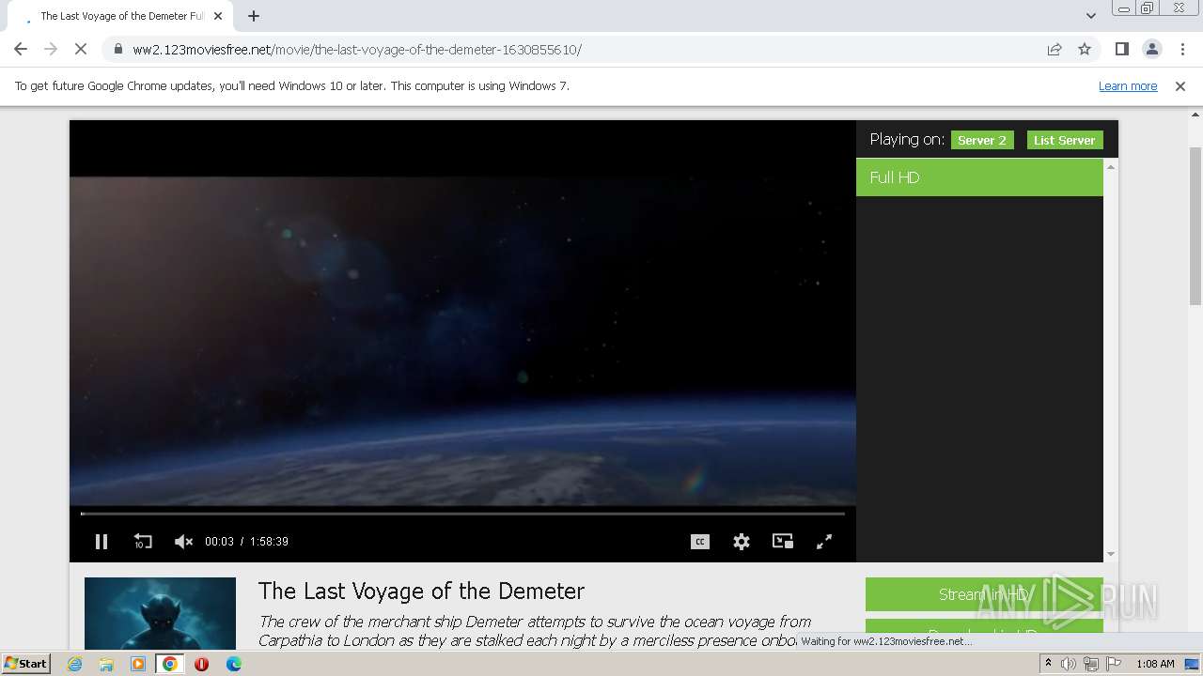The width and height of the screenshot is (1203, 676).
Task: Go forward to the next page
Action: point(51,50)
